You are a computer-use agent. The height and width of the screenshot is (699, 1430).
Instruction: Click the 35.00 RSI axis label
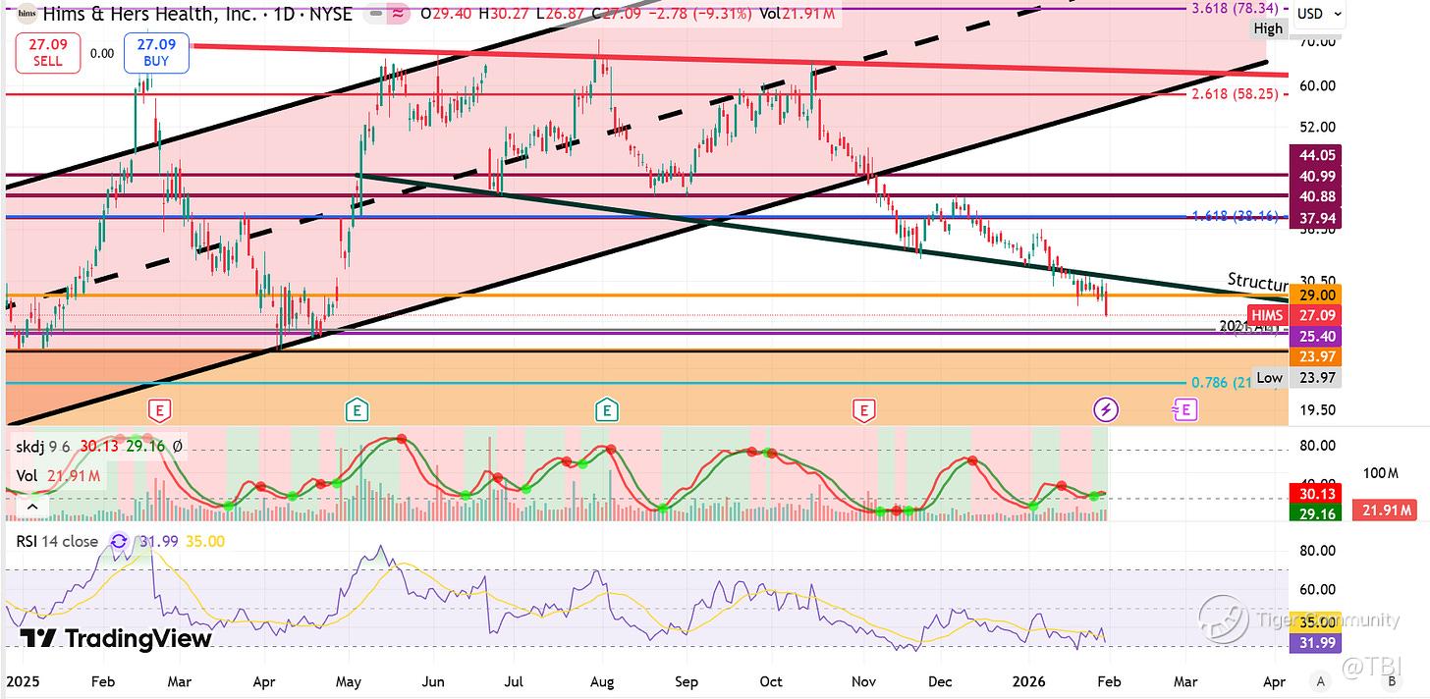pos(1317,622)
